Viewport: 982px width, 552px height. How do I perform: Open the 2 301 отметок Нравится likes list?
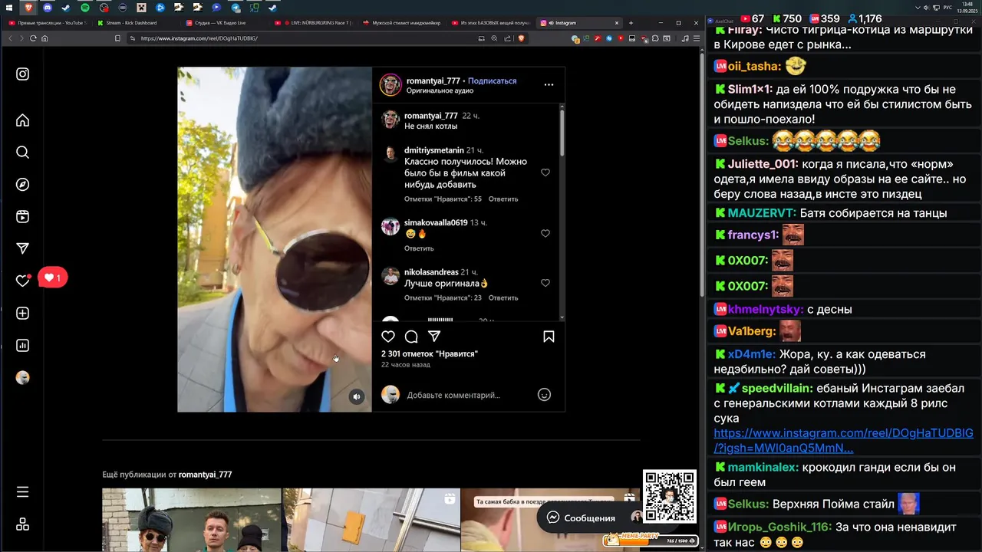pos(430,353)
